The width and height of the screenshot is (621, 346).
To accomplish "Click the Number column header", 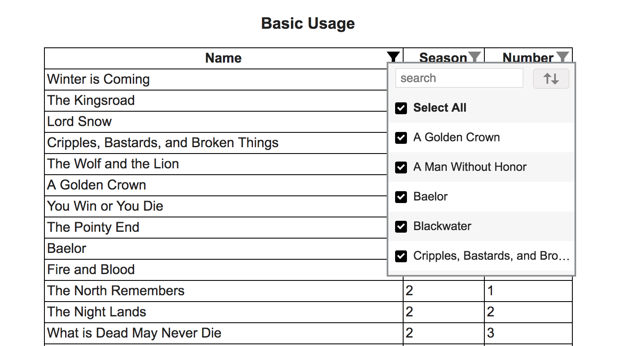I will [528, 57].
